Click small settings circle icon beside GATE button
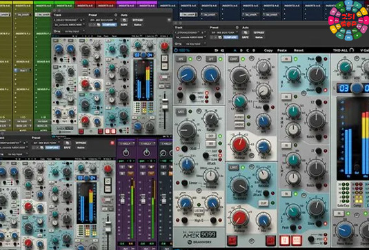 199,112
